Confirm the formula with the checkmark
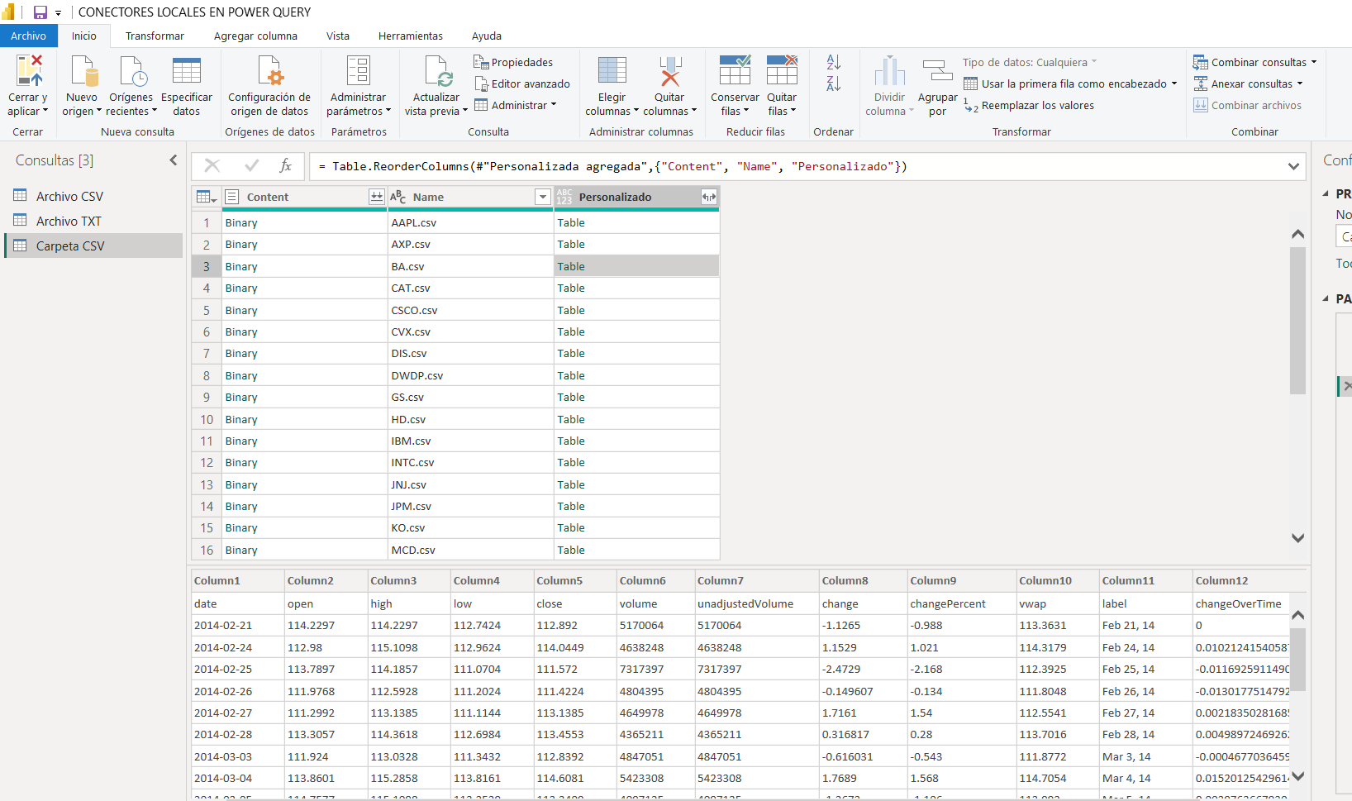1352x801 pixels. click(x=251, y=166)
